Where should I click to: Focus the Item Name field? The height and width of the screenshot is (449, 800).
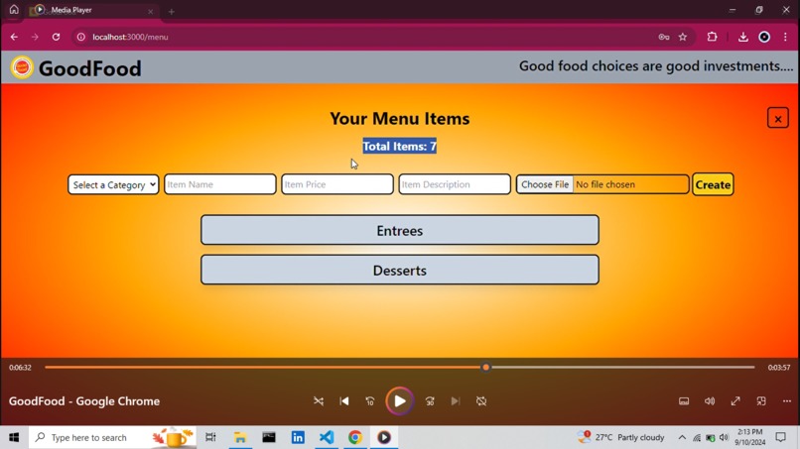220,184
